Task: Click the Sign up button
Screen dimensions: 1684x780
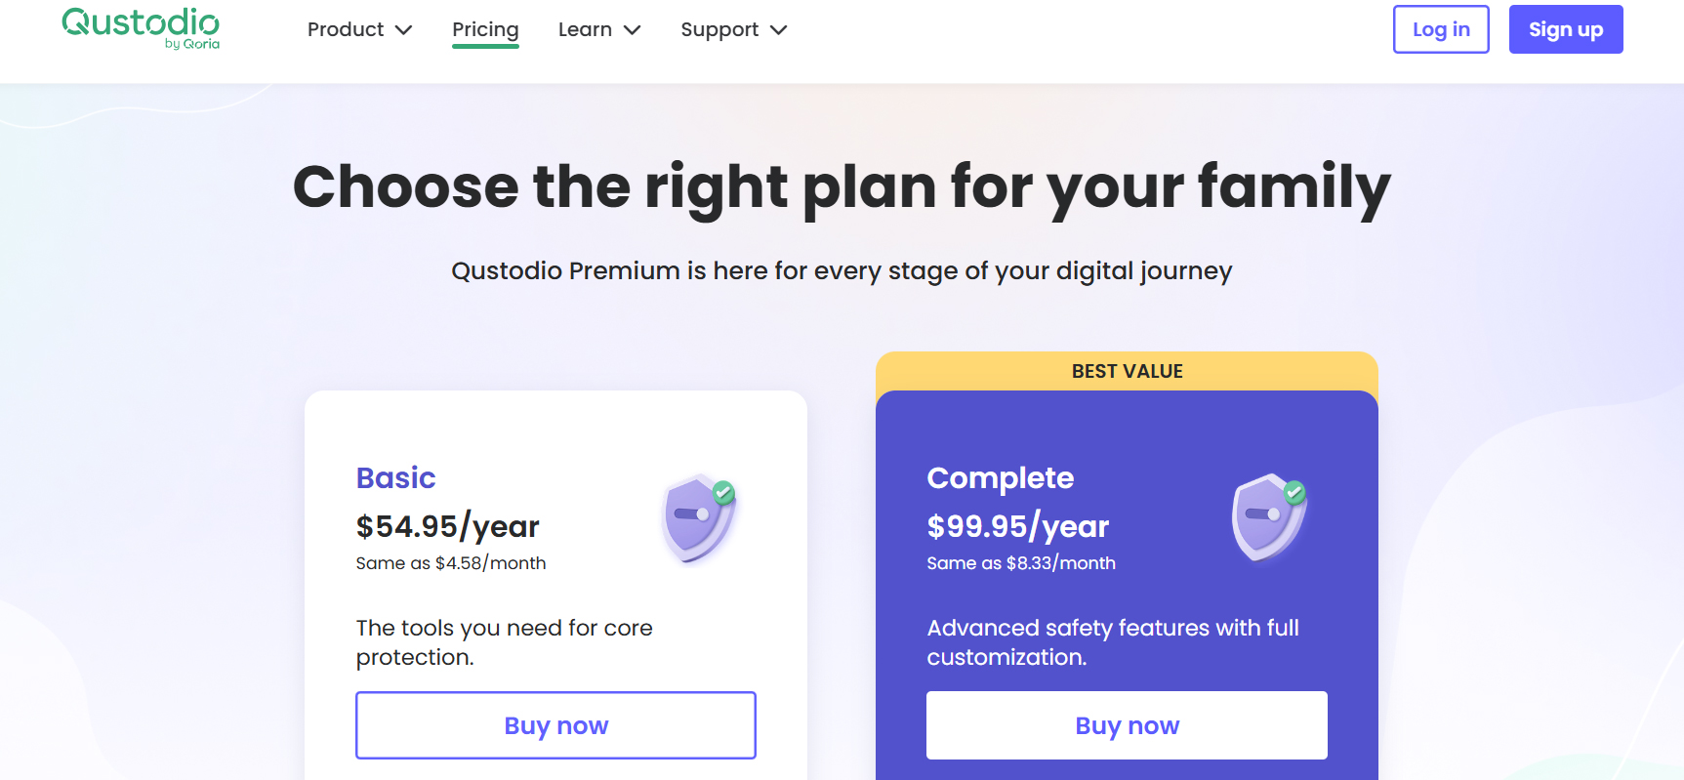Action: click(x=1565, y=29)
